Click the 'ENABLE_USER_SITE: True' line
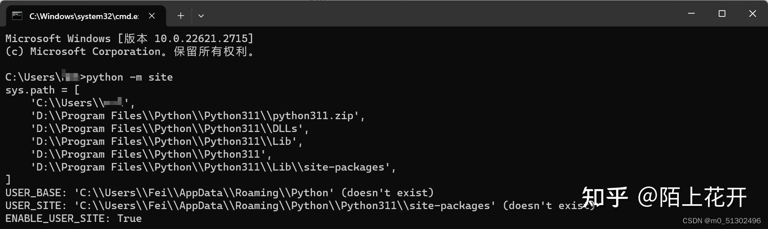The image size is (768, 229). (74, 218)
